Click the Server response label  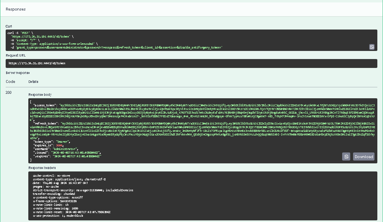17,73
